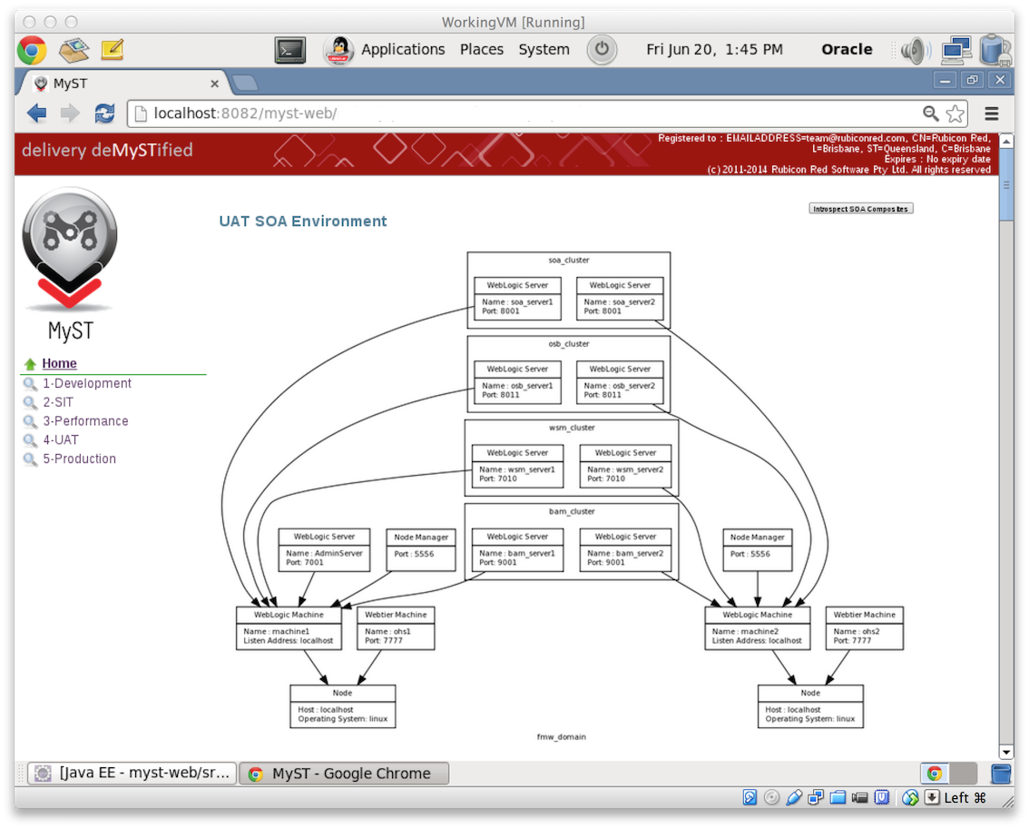Reload the MyST page
This screenshot has height=829, width=1029.
[x=104, y=113]
